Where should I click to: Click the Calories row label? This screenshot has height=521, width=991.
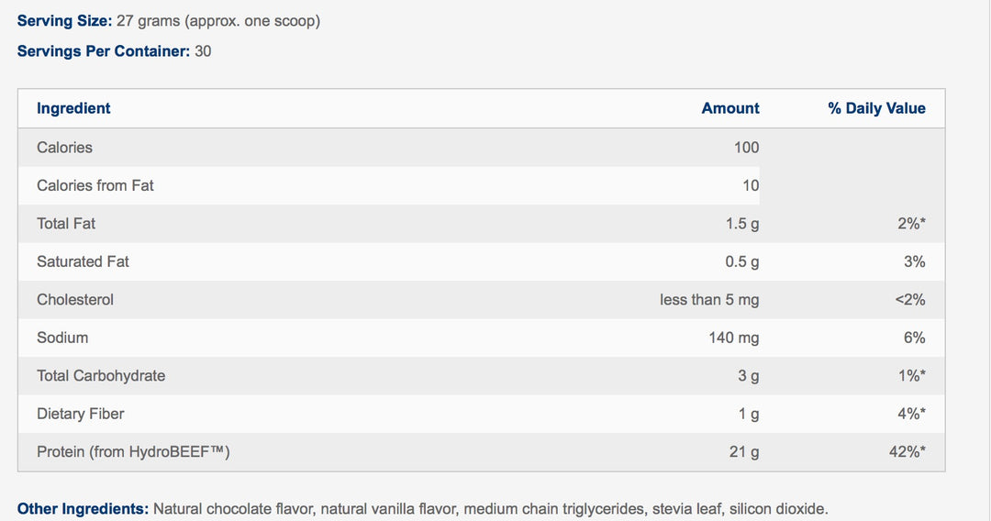[64, 148]
